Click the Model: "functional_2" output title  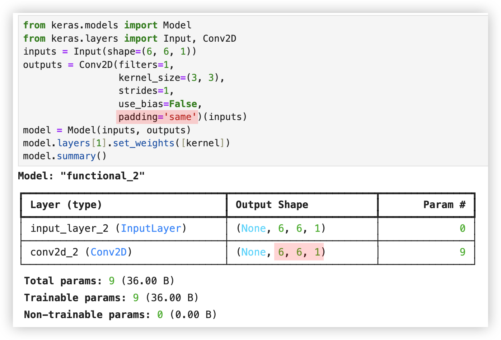[x=81, y=176]
